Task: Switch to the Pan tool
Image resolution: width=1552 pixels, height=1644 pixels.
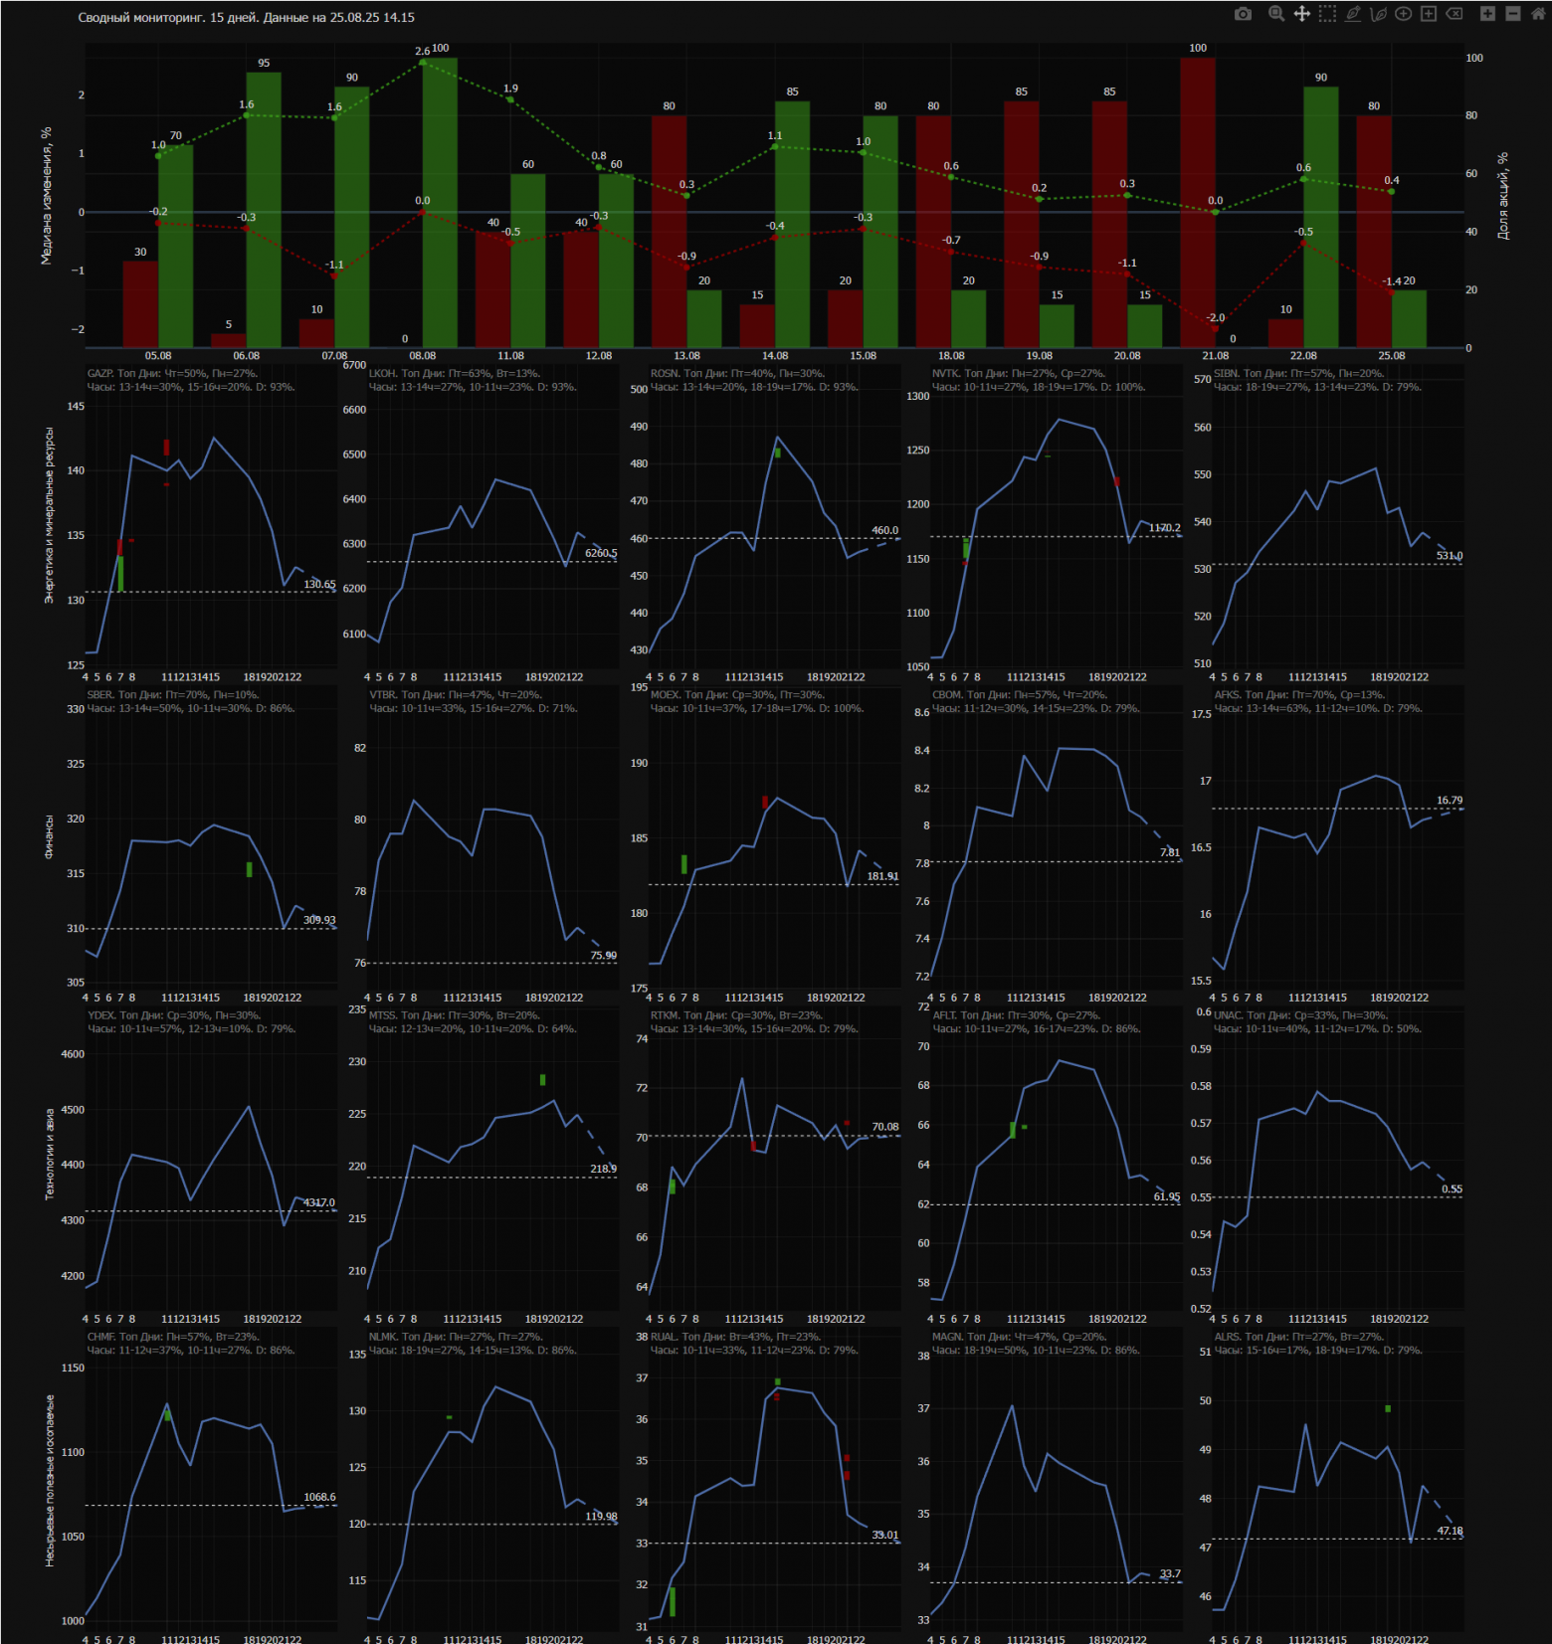Action: coord(1301,14)
